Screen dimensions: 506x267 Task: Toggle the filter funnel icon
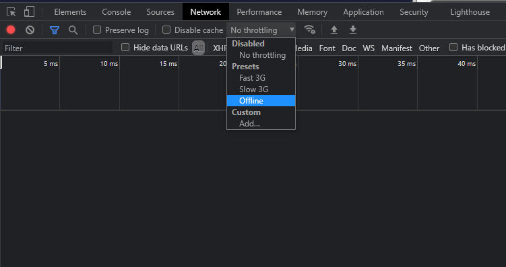[x=55, y=30]
